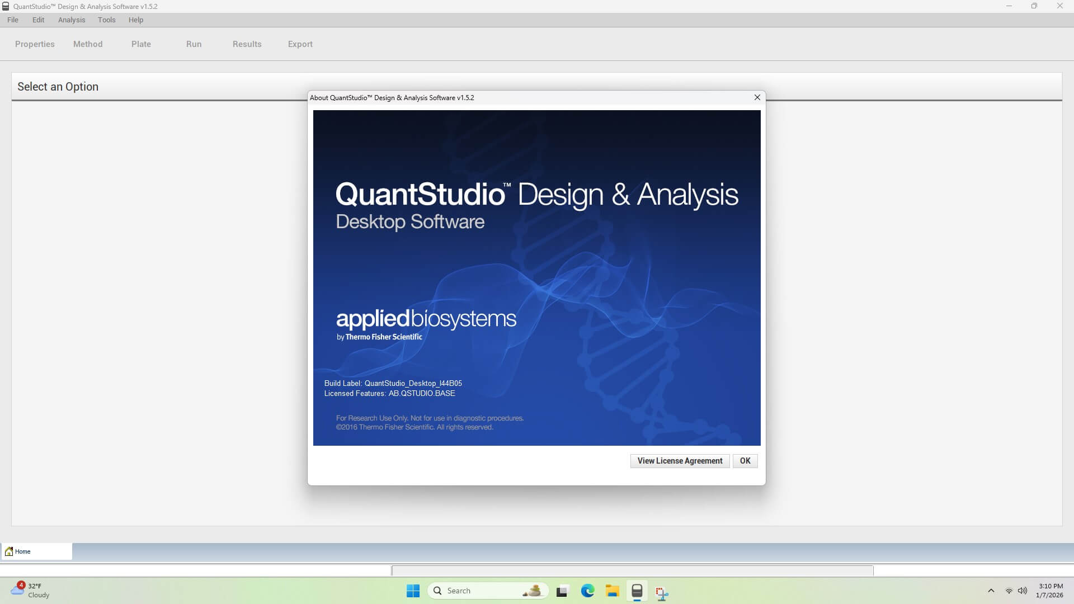Viewport: 1074px width, 604px height.
Task: Switch to the Export tab
Action: click(300, 44)
